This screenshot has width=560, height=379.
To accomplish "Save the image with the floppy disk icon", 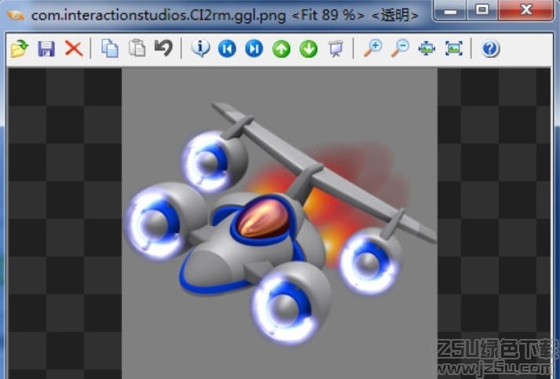I will tap(46, 49).
